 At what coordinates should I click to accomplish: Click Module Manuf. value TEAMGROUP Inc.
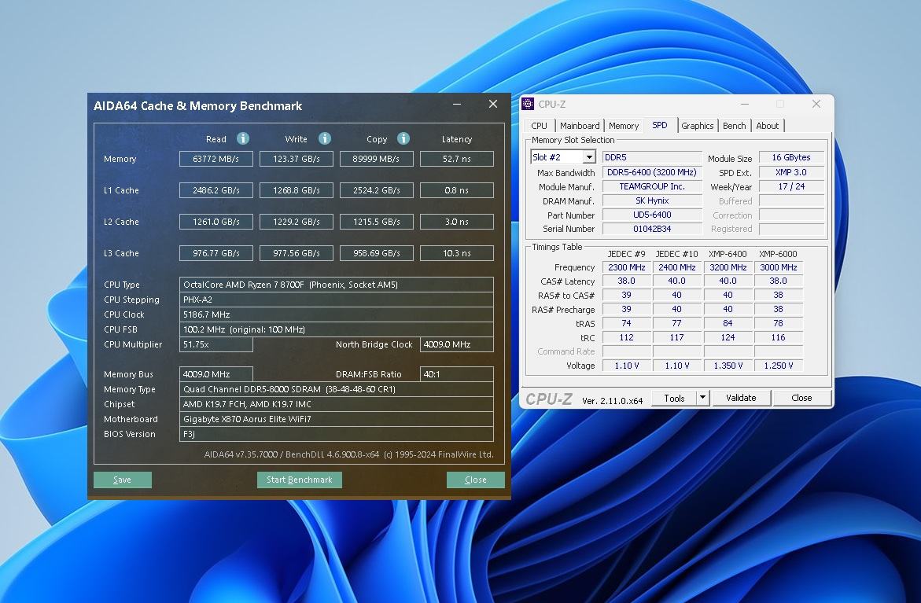[x=652, y=186]
